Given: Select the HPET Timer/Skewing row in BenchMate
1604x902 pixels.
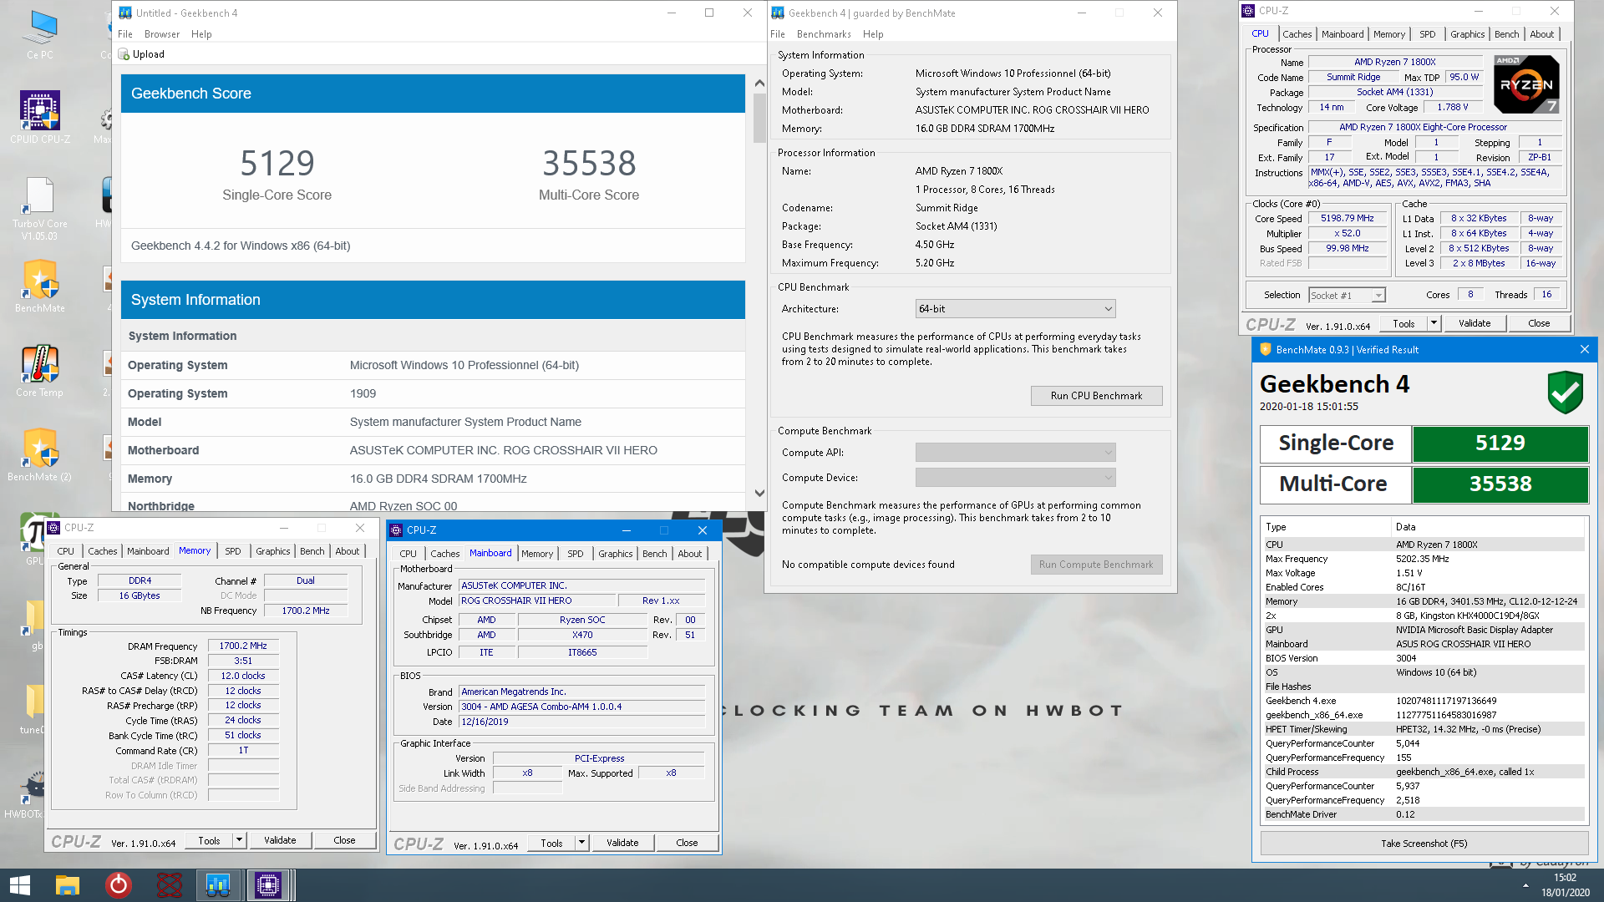Looking at the screenshot, I should [1423, 729].
